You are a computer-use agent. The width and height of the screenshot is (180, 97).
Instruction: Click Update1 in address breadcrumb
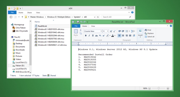(77, 17)
